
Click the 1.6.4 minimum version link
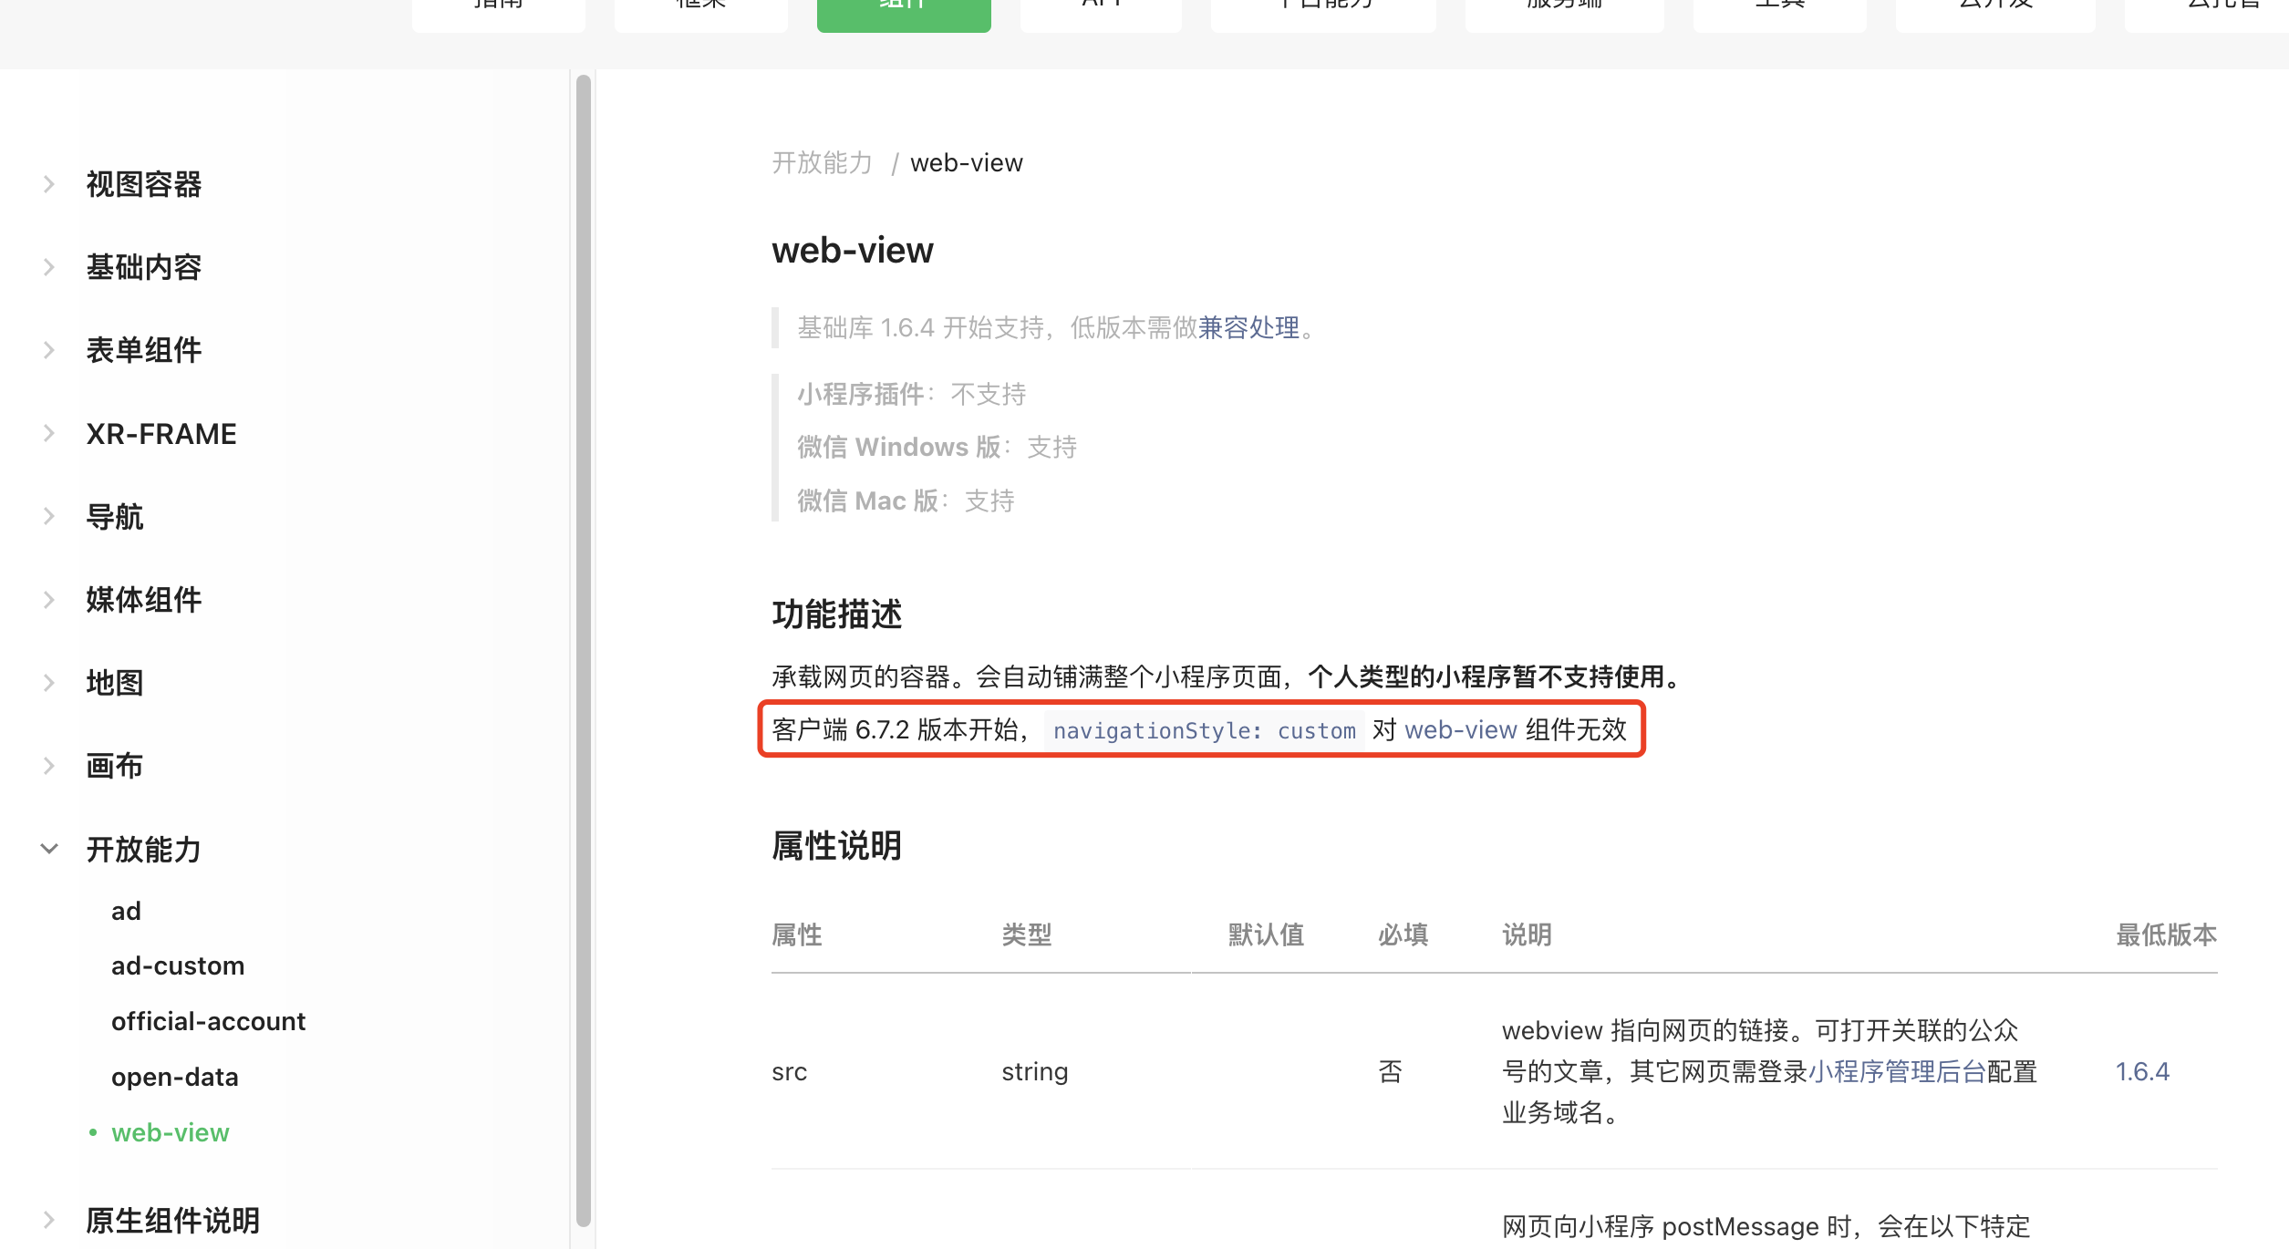[x=2142, y=1071]
